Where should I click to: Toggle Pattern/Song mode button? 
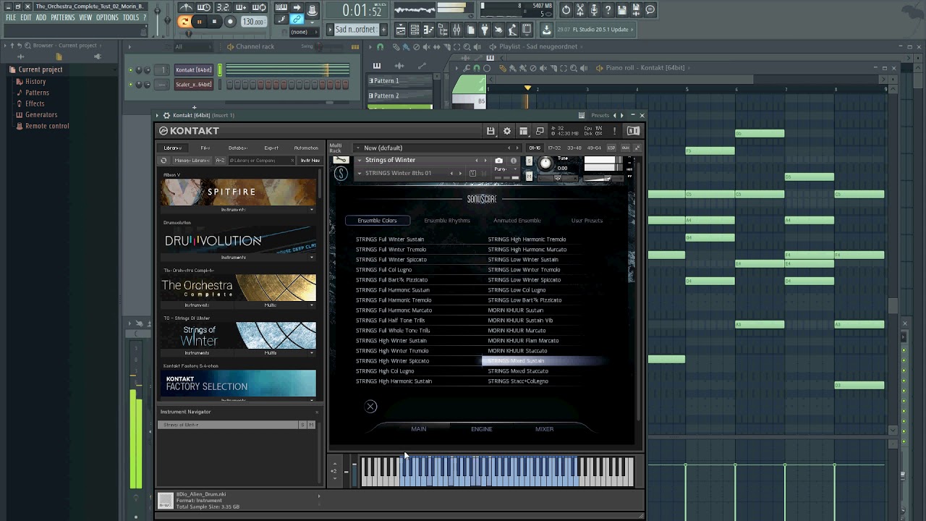pyautogui.click(x=184, y=22)
